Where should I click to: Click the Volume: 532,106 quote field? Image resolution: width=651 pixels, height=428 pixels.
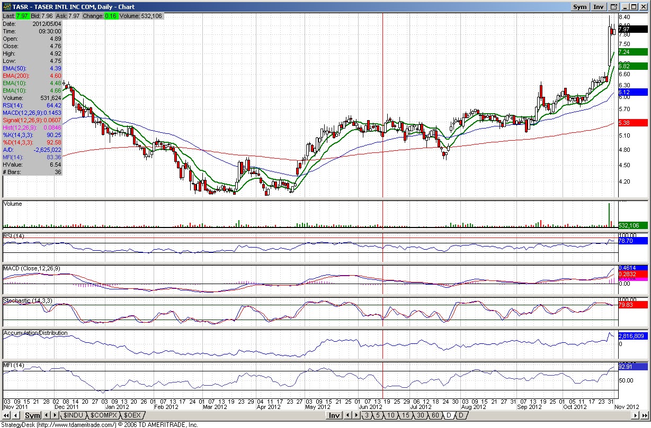point(141,16)
